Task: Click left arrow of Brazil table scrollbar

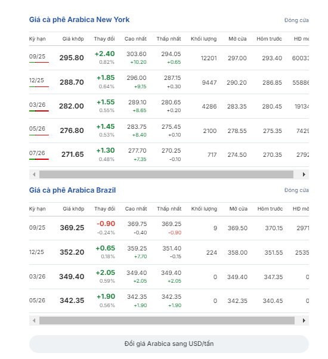Action: 34,321
